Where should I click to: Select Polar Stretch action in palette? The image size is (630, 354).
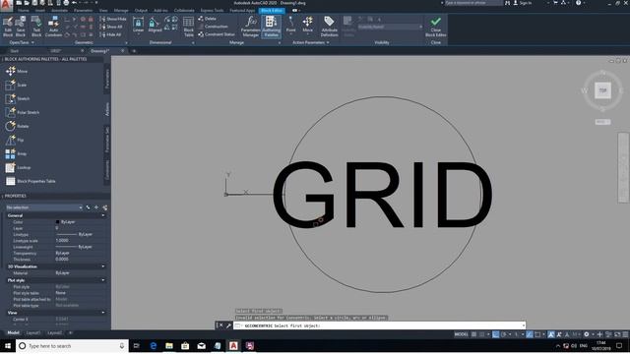coord(22,112)
